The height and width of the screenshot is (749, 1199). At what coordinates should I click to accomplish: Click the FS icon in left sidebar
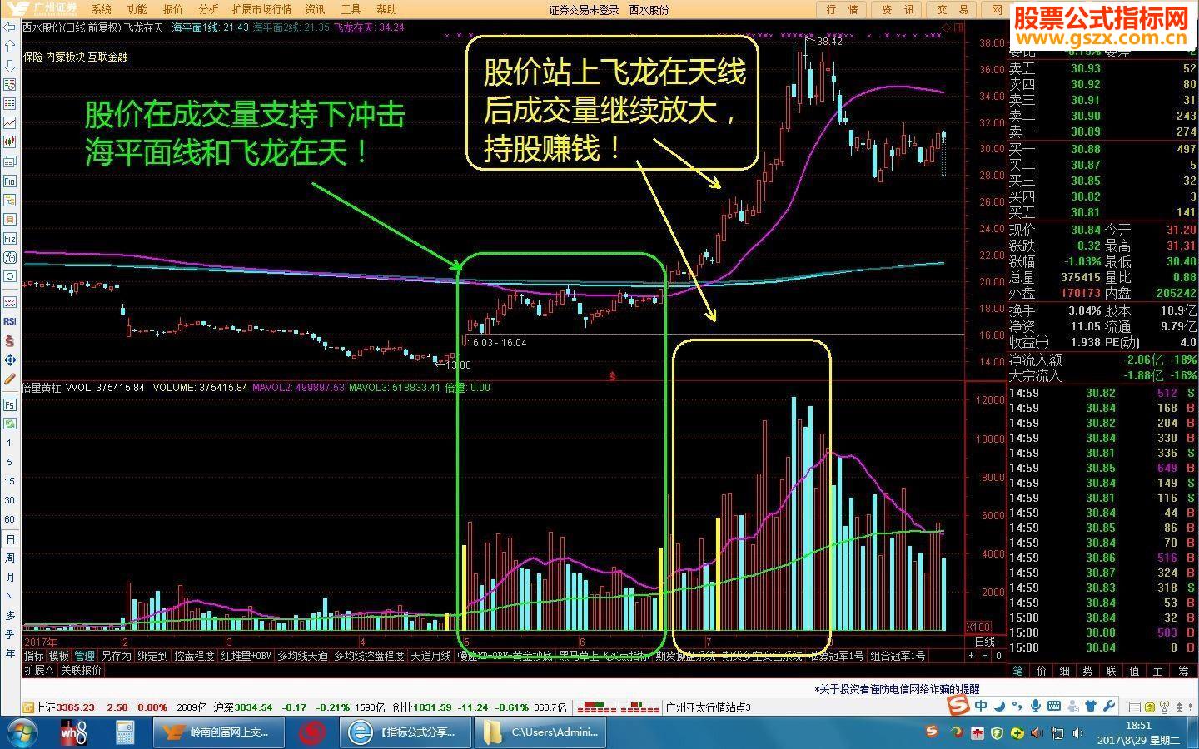(x=10, y=404)
